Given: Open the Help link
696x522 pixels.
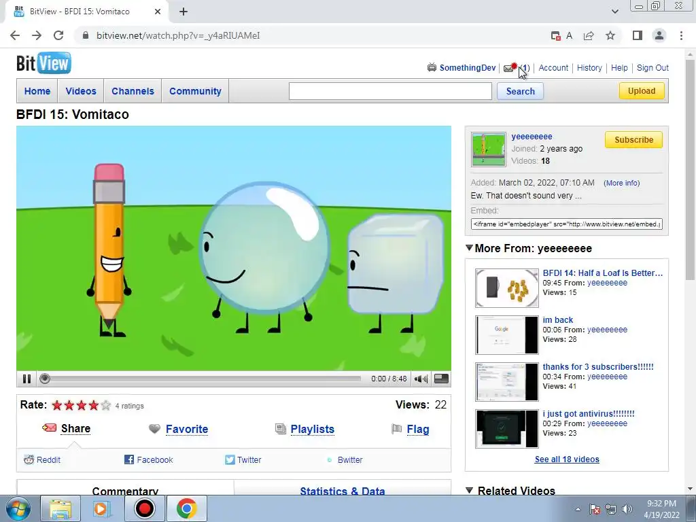Looking at the screenshot, I should click(x=619, y=68).
